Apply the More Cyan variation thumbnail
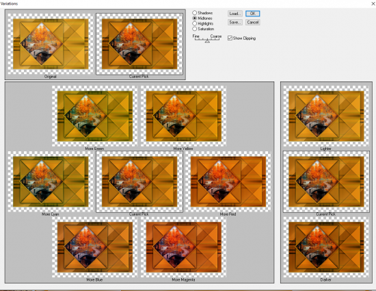Image resolution: width=376 pixels, height=291 pixels. pyautogui.click(x=51, y=181)
